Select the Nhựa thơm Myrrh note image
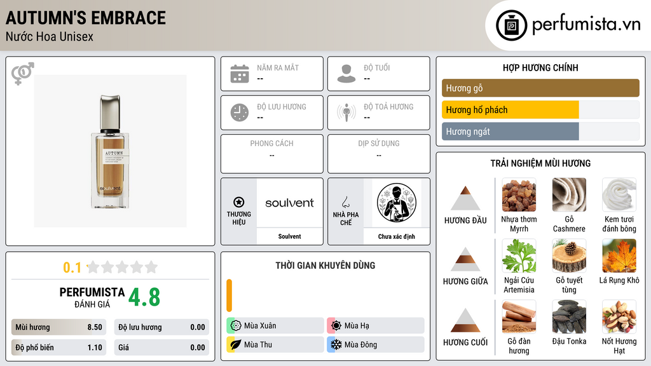This screenshot has width=651, height=366. tap(519, 195)
